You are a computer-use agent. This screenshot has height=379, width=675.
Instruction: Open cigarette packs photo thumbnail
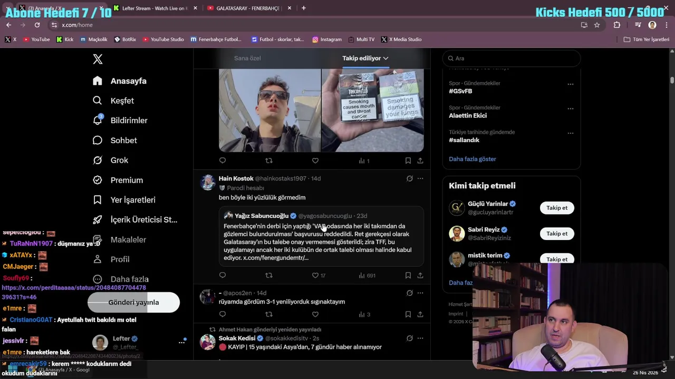coord(373,110)
